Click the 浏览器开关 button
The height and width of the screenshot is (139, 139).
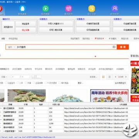(x=8, y=27)
